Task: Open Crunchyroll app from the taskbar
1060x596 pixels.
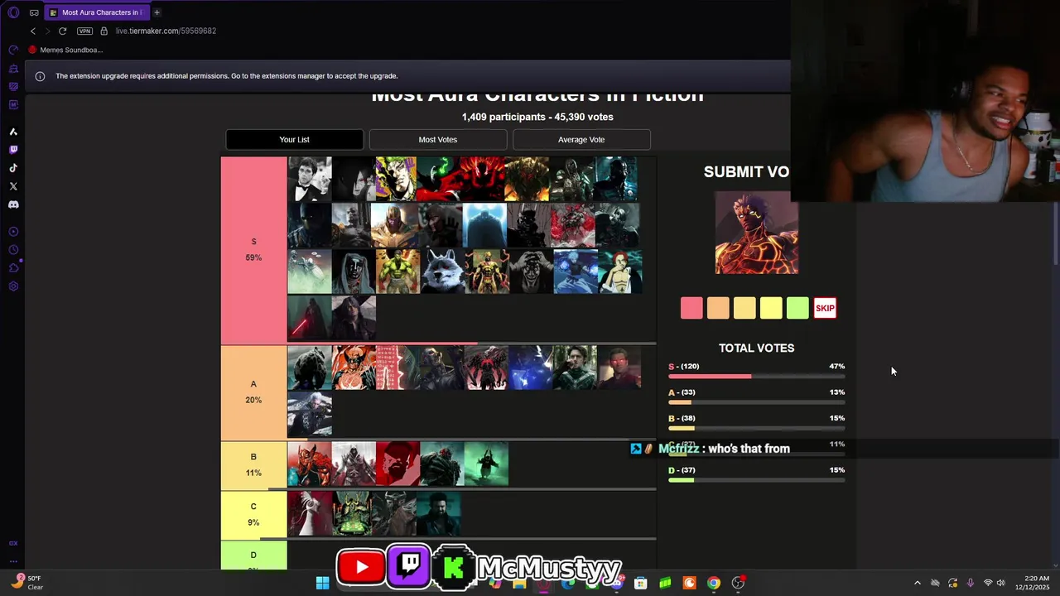Action: [x=689, y=583]
